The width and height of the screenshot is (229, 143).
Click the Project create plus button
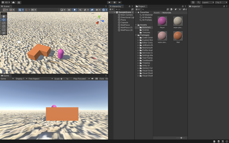[x=137, y=9]
